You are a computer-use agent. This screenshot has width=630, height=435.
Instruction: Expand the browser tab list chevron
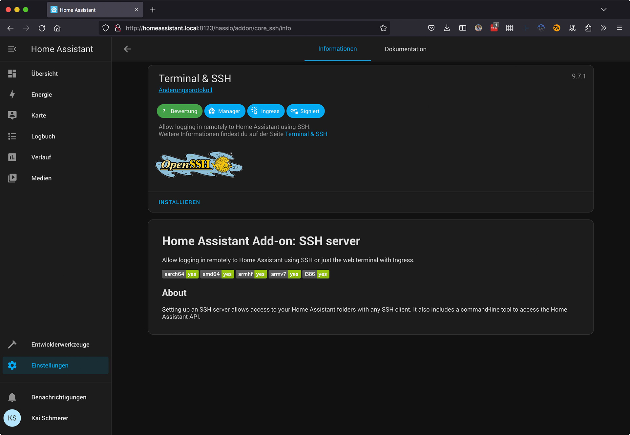coord(604,10)
